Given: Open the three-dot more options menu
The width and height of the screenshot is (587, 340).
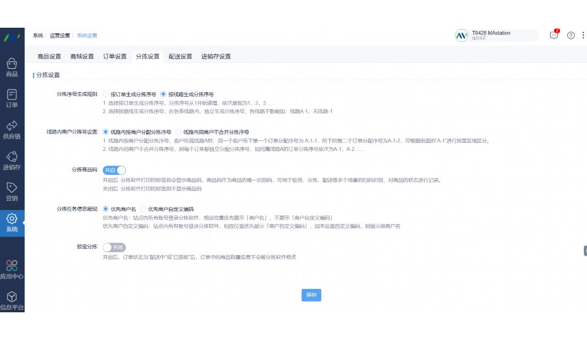Looking at the screenshot, I should 583,35.
